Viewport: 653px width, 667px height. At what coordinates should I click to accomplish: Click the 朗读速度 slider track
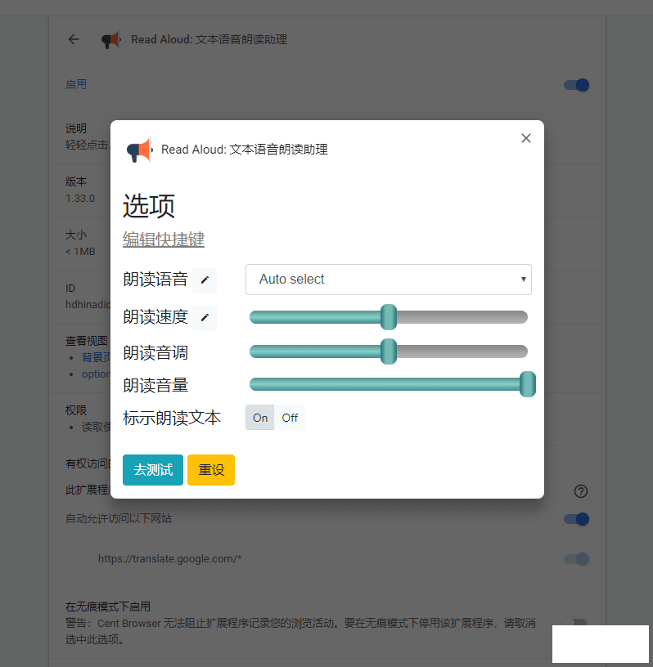[389, 317]
